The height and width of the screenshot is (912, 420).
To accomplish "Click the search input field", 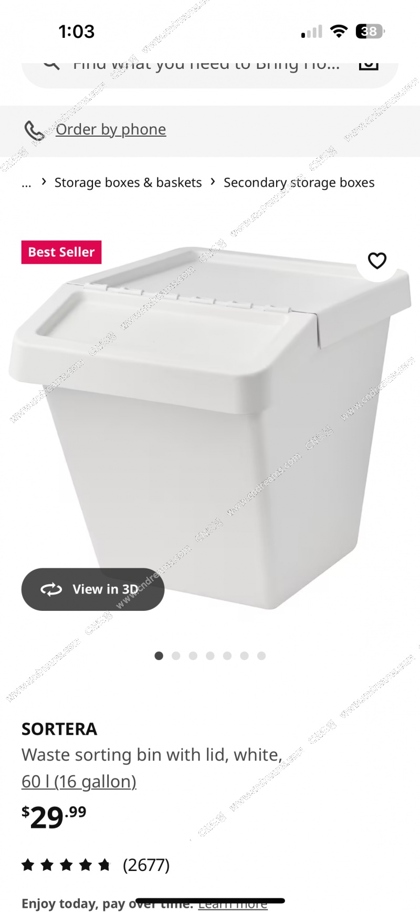I will [210, 67].
